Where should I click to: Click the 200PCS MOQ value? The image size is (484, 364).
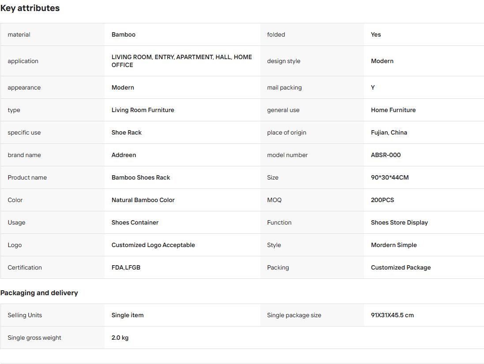383,200
